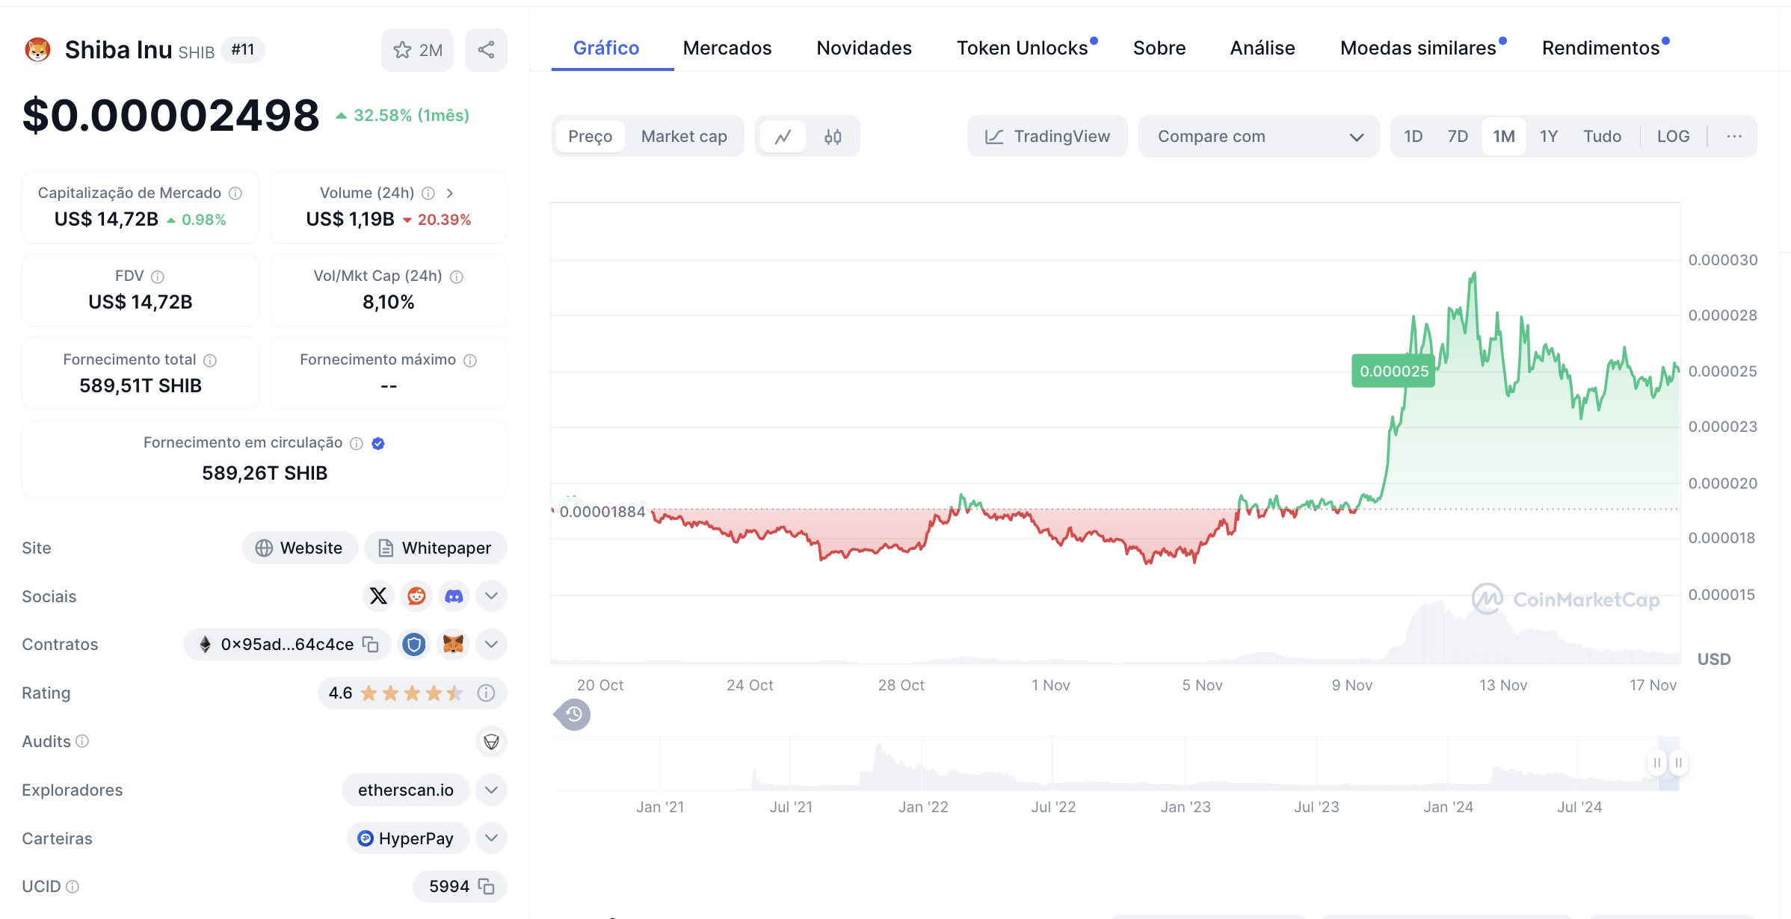Open info icon for Fornecimento em circulação
This screenshot has width=1791, height=919.
click(x=357, y=444)
